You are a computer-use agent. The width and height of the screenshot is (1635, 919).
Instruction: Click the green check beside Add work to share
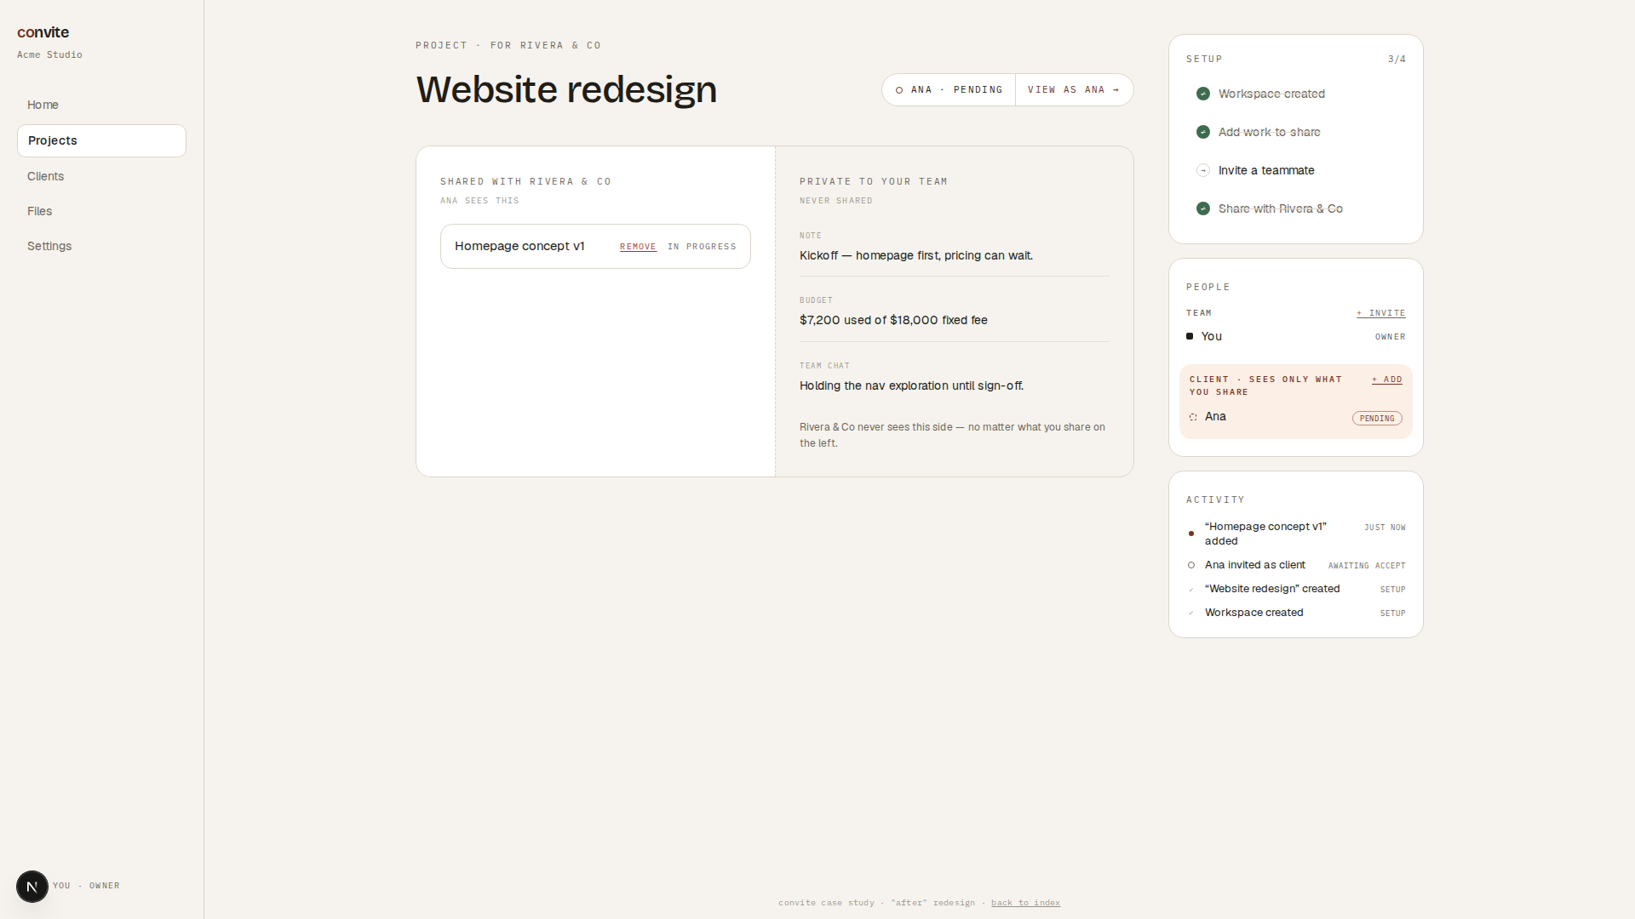tap(1203, 132)
